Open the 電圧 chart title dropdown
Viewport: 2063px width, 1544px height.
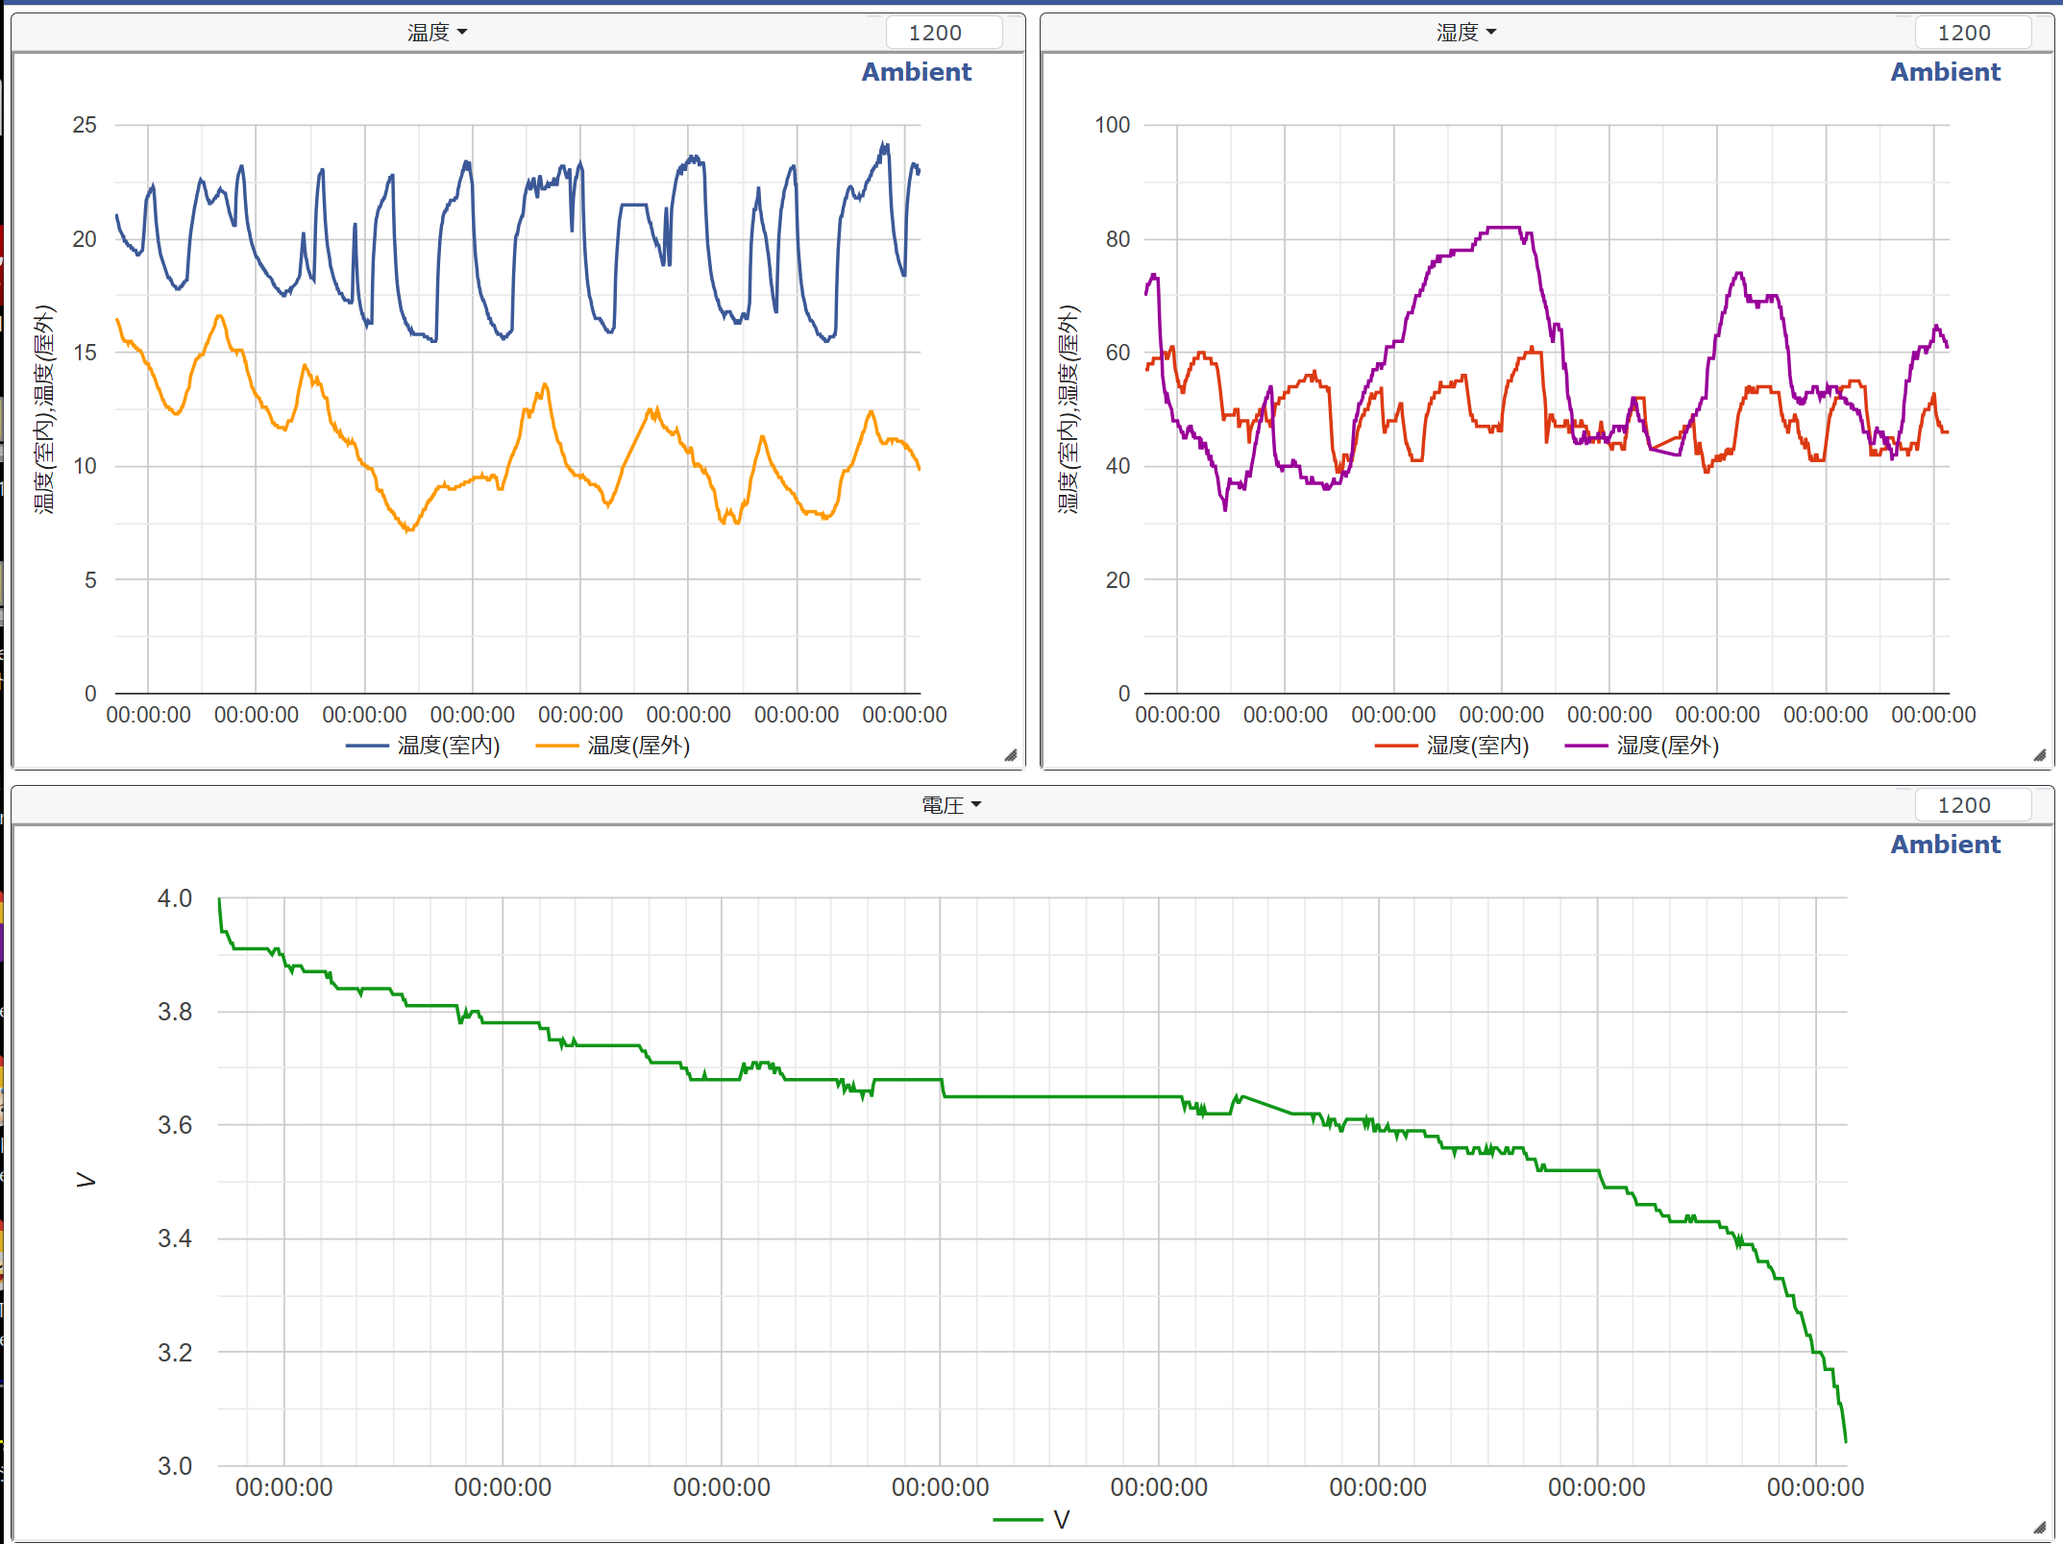pos(950,805)
